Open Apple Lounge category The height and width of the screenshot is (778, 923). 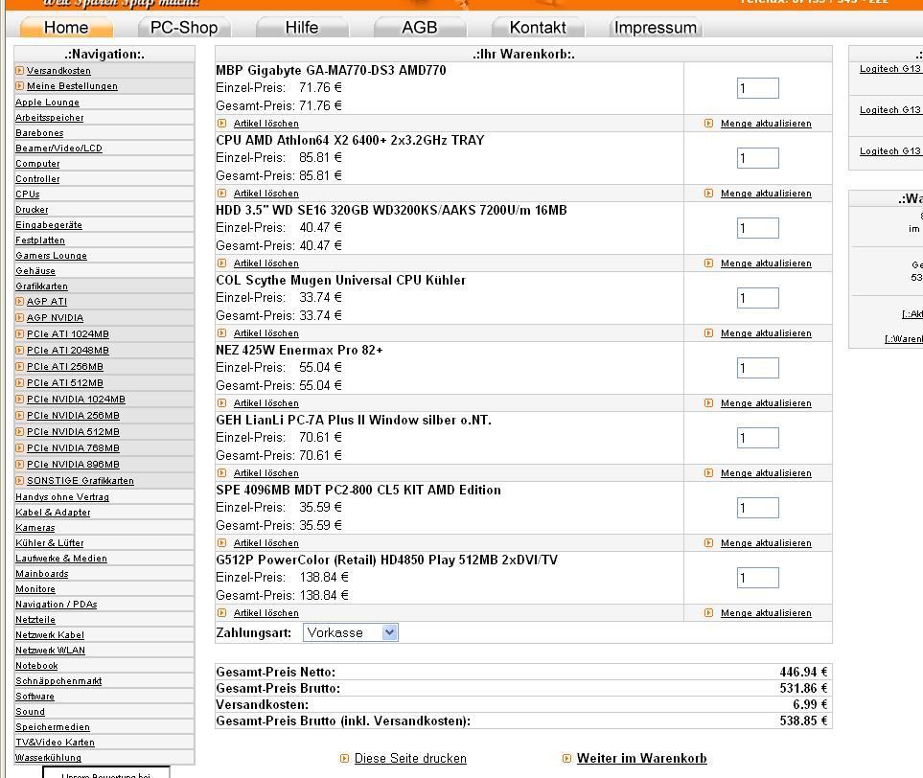point(47,103)
